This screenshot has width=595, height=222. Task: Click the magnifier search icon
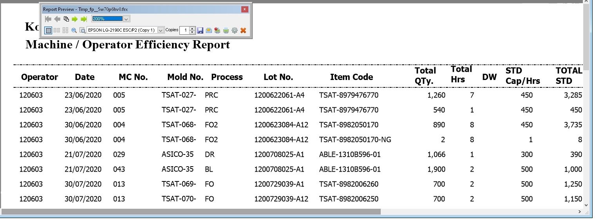(x=74, y=30)
